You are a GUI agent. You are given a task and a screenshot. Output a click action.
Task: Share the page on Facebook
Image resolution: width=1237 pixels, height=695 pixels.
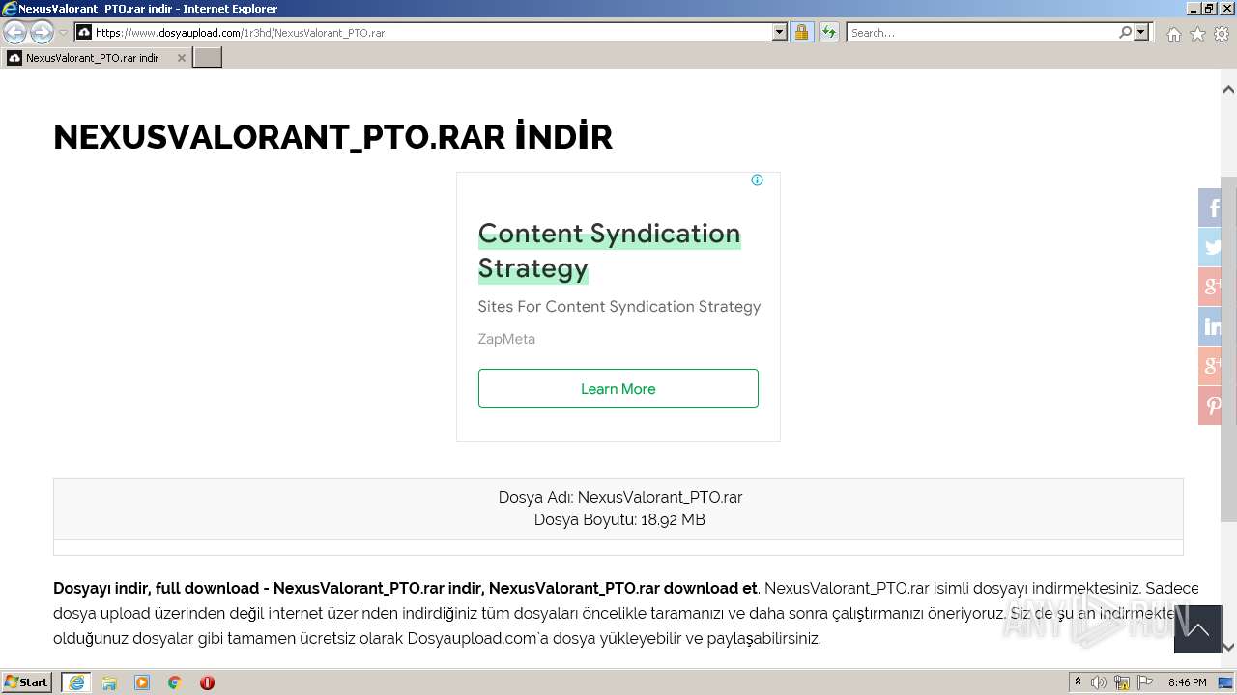1212,208
